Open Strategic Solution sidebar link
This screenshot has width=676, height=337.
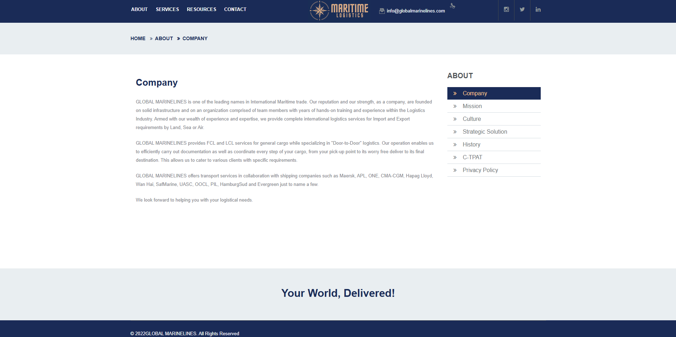(x=485, y=132)
